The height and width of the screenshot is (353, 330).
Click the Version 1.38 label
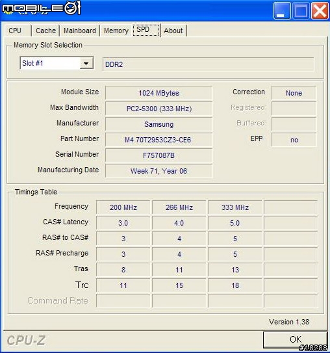(289, 322)
